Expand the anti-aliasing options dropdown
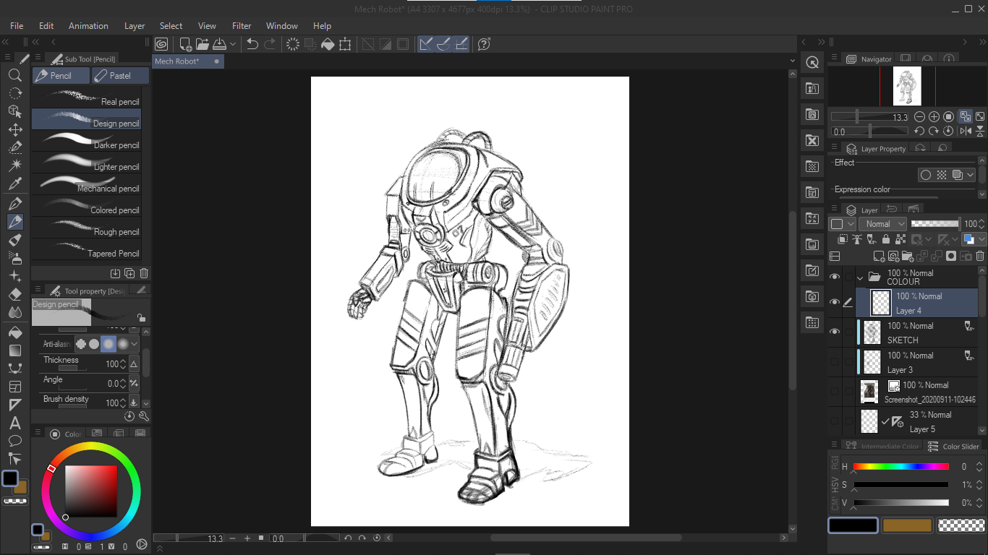Viewport: 988px width, 555px height. pyautogui.click(x=135, y=344)
